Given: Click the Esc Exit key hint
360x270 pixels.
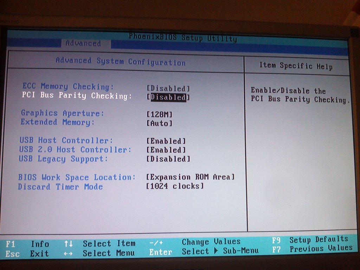Looking at the screenshot, I should pos(27,254).
